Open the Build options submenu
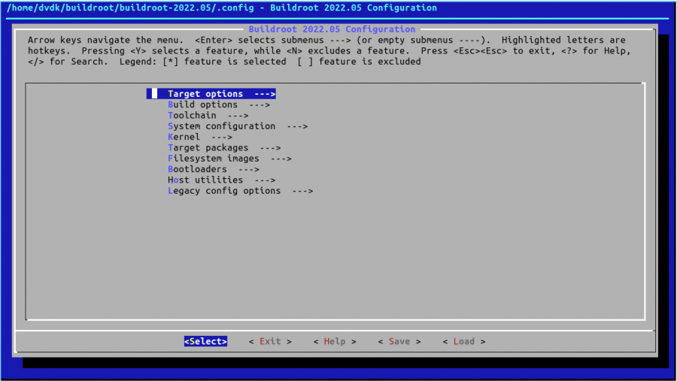 202,105
